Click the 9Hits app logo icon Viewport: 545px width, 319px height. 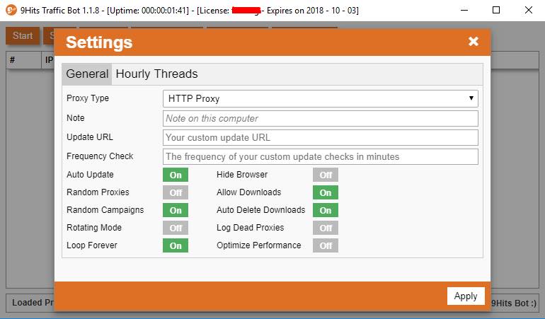(11, 10)
